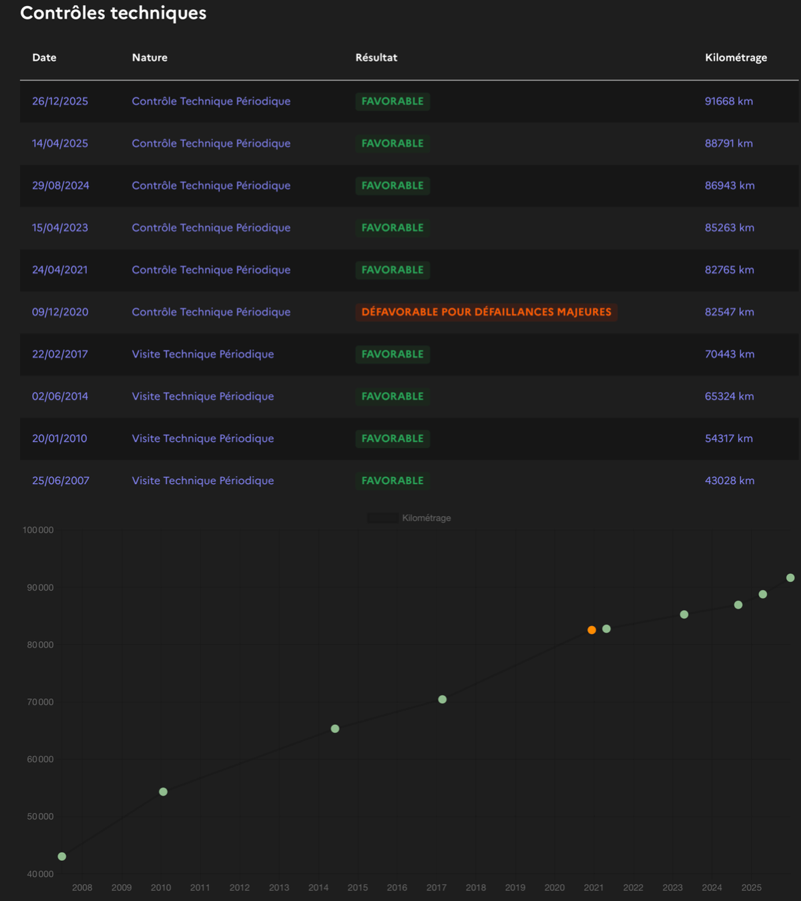Click the highest data point on the chart
The image size is (801, 901).
pos(790,578)
